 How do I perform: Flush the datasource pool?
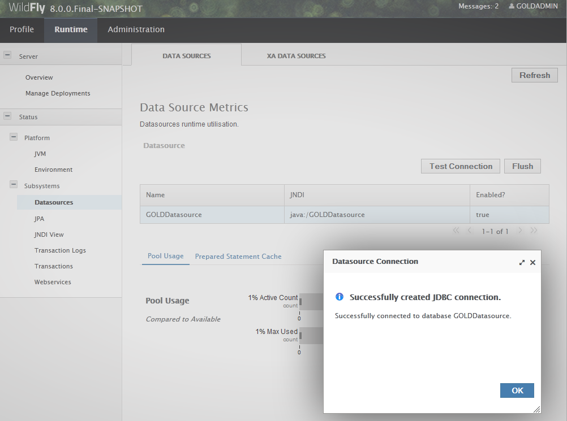(522, 166)
